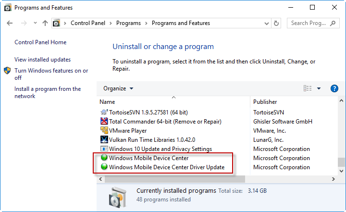Select Vulkan Run Time Libraries 1.0.42.0
The image size is (346, 212).
pyautogui.click(x=152, y=140)
